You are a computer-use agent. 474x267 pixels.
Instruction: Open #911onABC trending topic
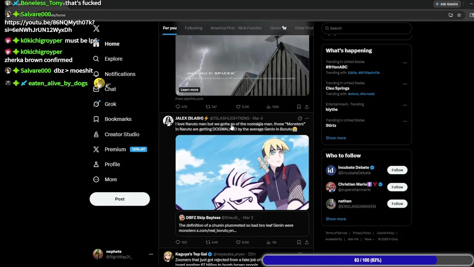coord(337,67)
